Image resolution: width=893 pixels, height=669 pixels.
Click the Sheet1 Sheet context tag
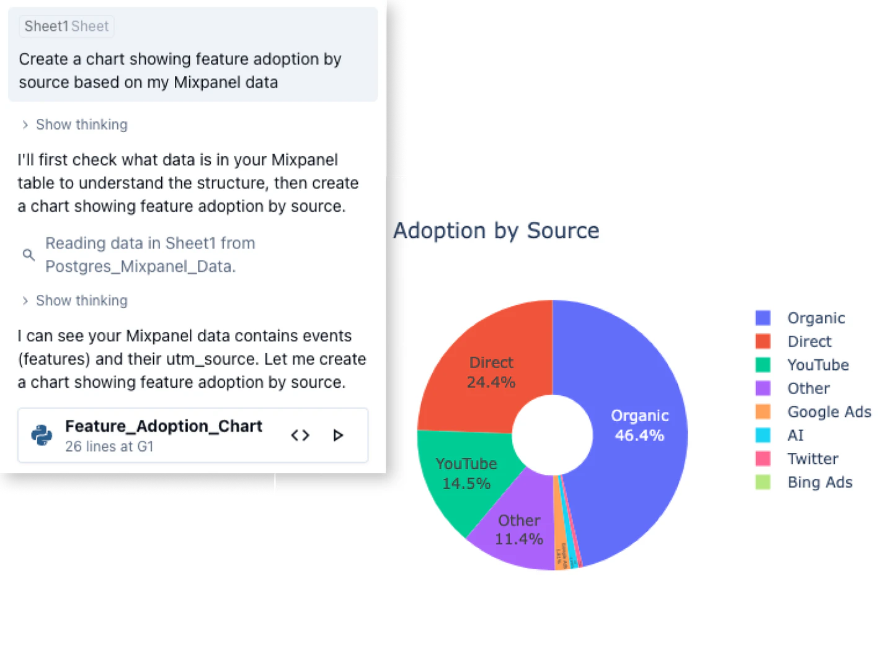click(x=66, y=26)
